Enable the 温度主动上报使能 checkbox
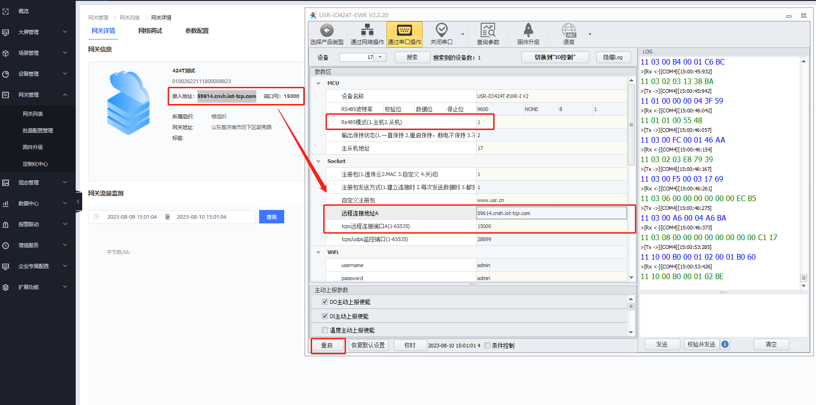The width and height of the screenshot is (816, 405). click(325, 330)
